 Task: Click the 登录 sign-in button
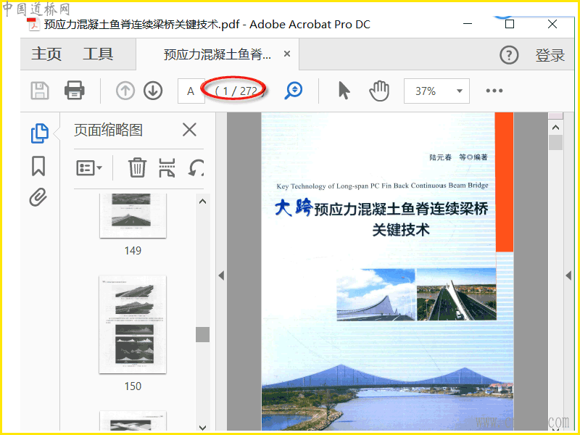point(550,56)
